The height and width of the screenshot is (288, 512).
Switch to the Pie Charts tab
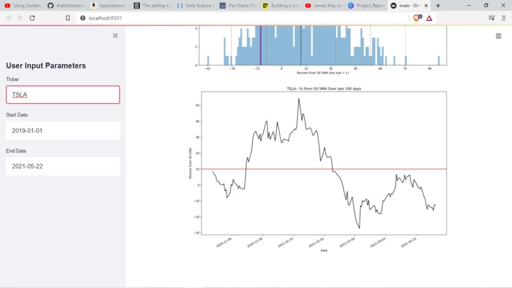pyautogui.click(x=238, y=6)
